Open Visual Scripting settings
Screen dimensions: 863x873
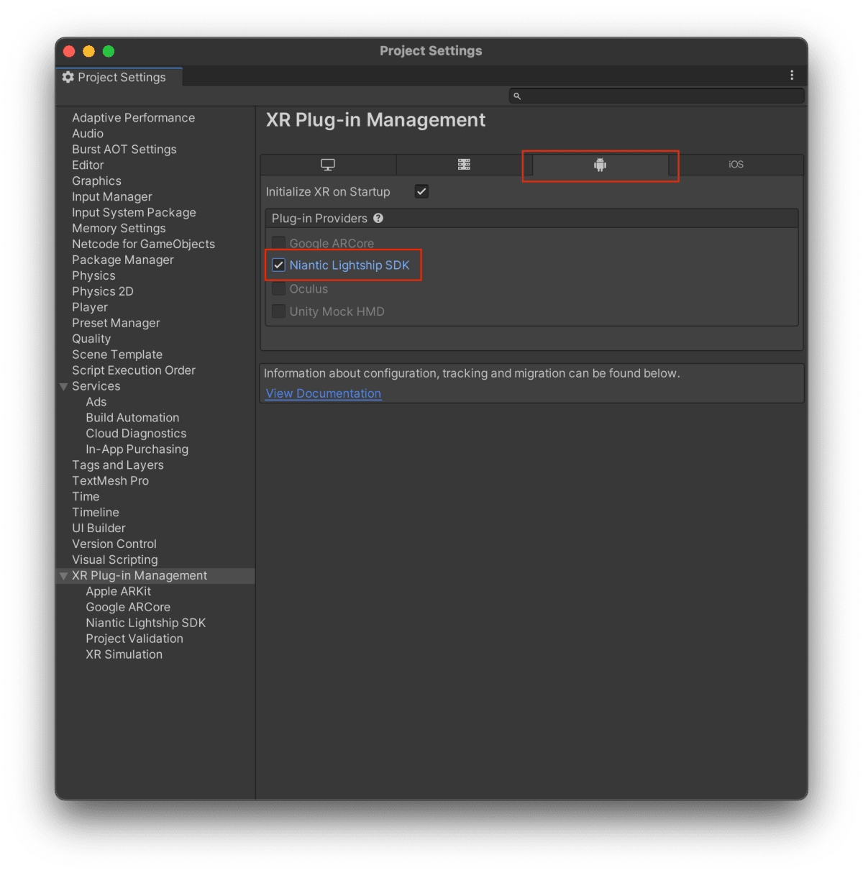click(115, 561)
